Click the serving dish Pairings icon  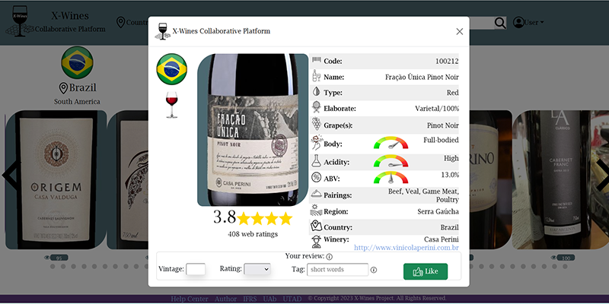(x=317, y=194)
